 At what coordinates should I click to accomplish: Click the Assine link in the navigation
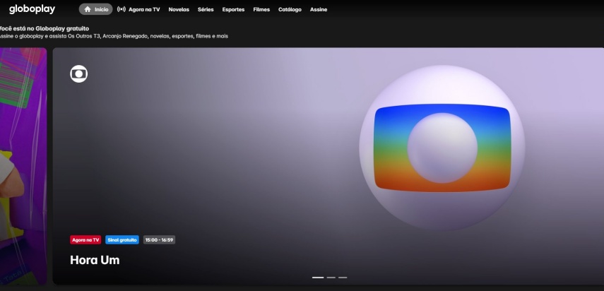[x=319, y=10]
